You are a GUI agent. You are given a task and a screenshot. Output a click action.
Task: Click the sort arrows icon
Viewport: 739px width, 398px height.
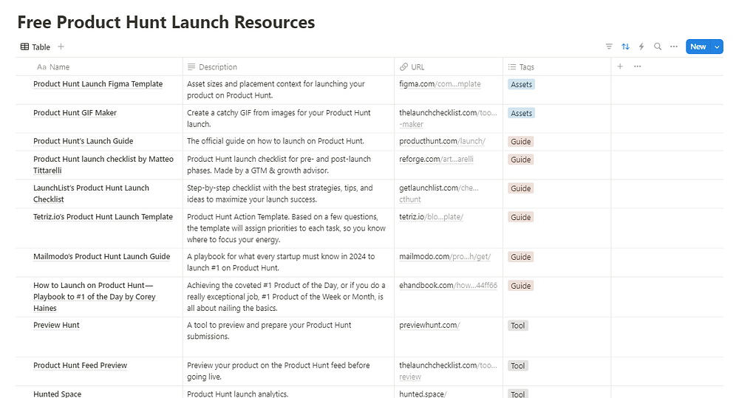(625, 47)
